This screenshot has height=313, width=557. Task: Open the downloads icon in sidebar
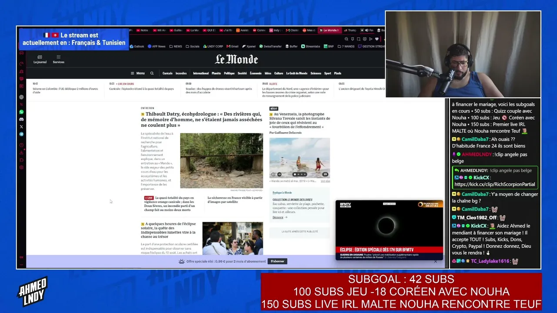(x=21, y=153)
